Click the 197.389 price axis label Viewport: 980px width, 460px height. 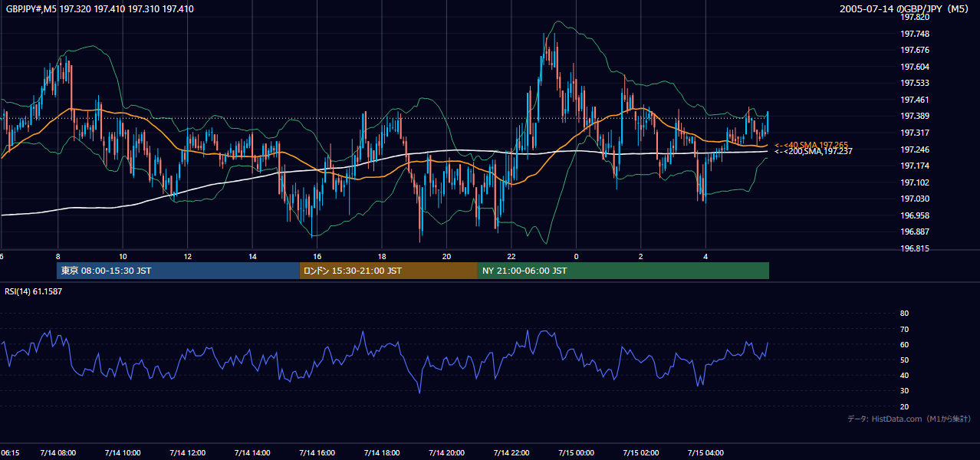coord(914,116)
